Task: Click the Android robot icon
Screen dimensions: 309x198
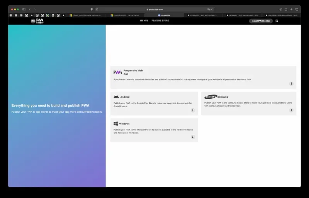Action: click(x=116, y=97)
